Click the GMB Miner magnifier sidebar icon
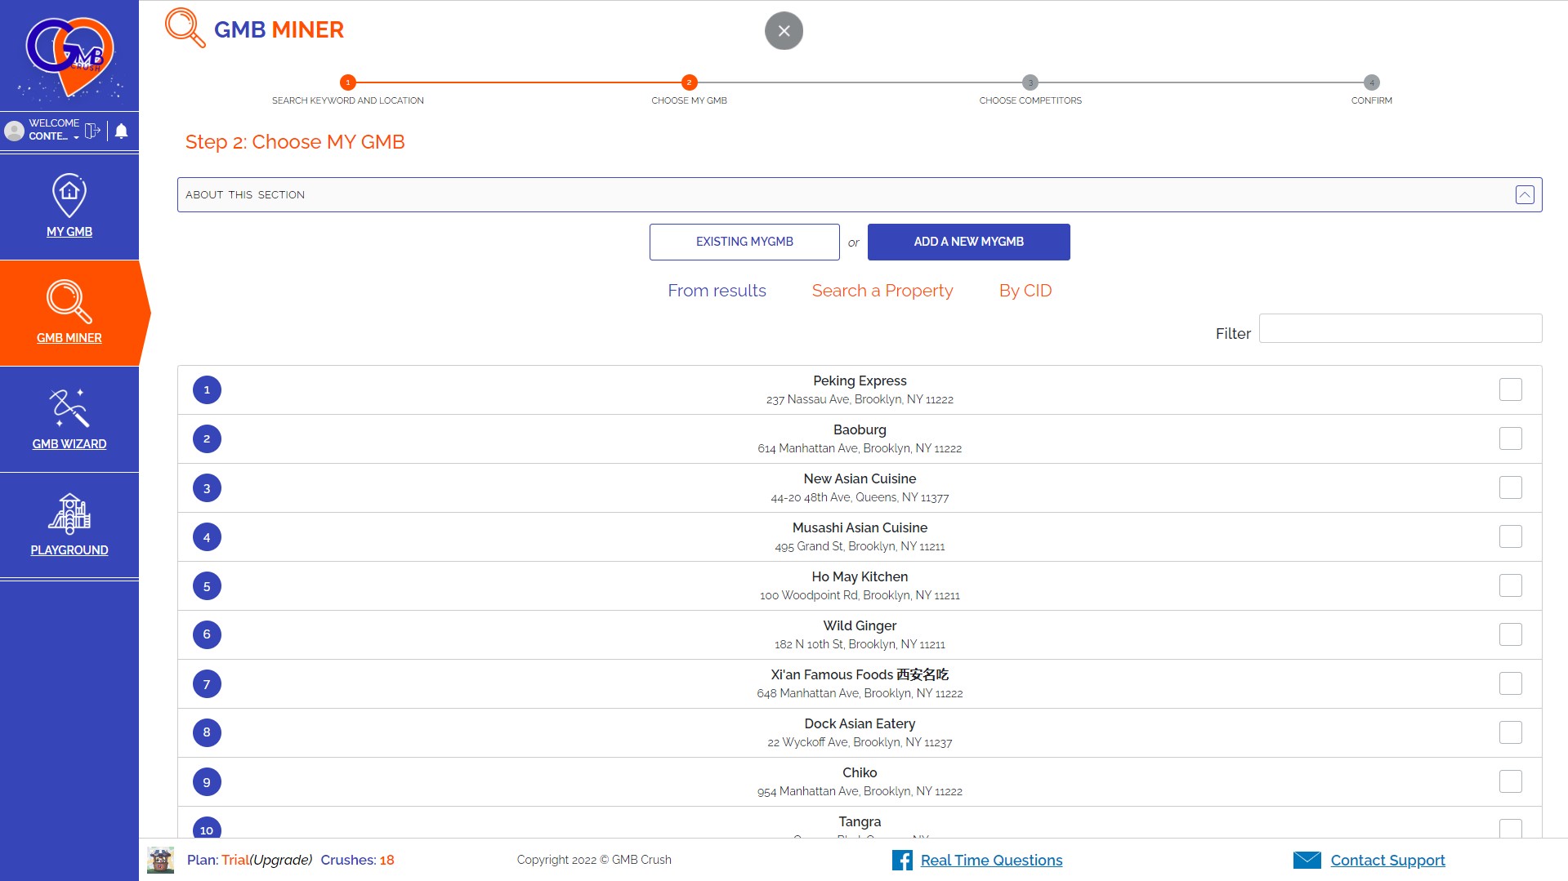 point(69,302)
